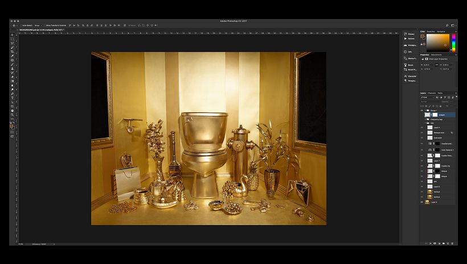Open the Auto-Select Group dropdown

[38, 26]
